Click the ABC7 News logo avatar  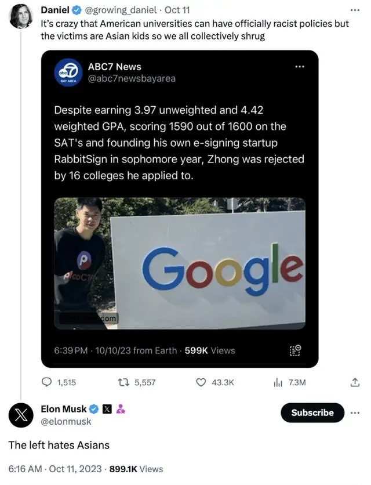click(x=67, y=73)
